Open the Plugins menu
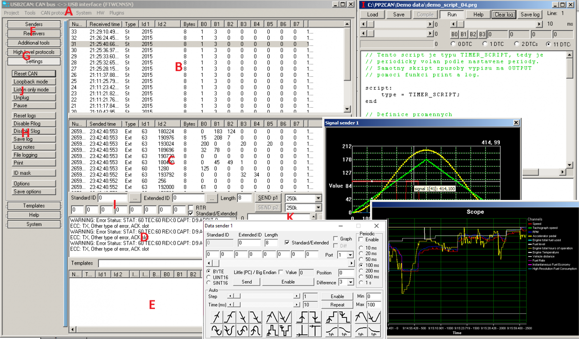This screenshot has width=579, height=339. pyautogui.click(x=117, y=13)
